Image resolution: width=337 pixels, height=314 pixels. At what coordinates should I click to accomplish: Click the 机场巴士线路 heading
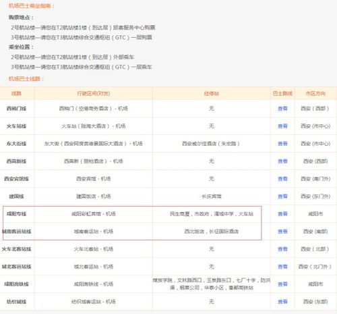pyautogui.click(x=26, y=79)
